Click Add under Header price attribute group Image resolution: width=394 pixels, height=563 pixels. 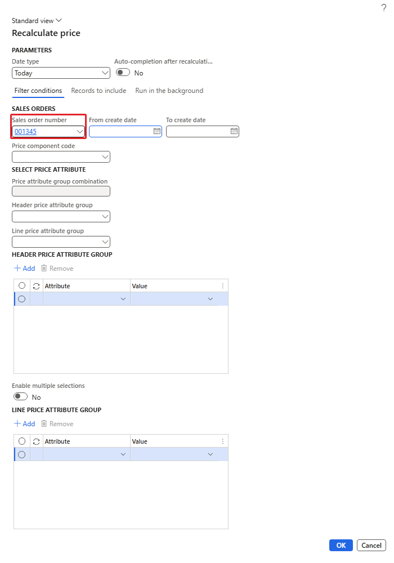(x=24, y=268)
